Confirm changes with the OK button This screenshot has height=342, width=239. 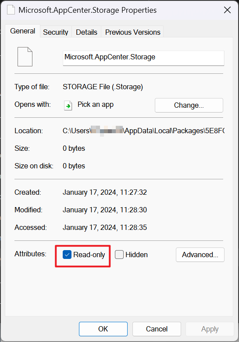103,329
